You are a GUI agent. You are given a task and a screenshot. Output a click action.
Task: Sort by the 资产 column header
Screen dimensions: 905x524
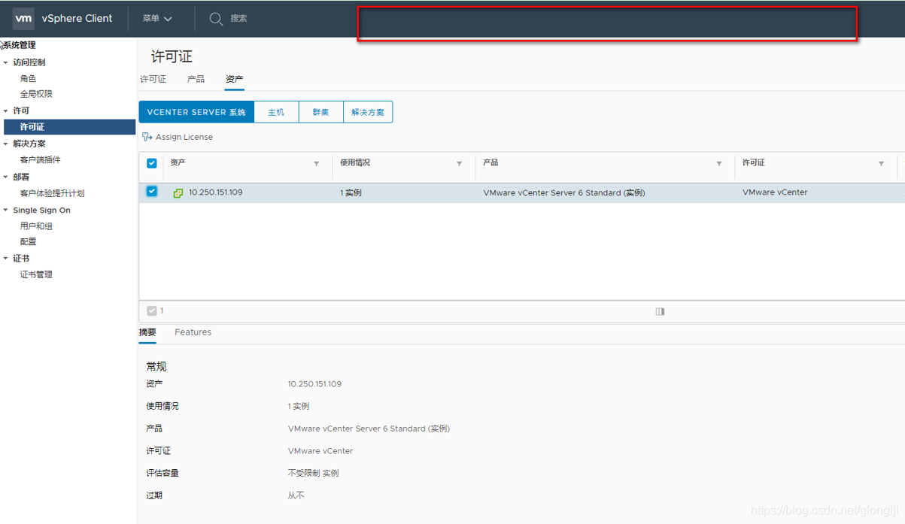(x=178, y=163)
